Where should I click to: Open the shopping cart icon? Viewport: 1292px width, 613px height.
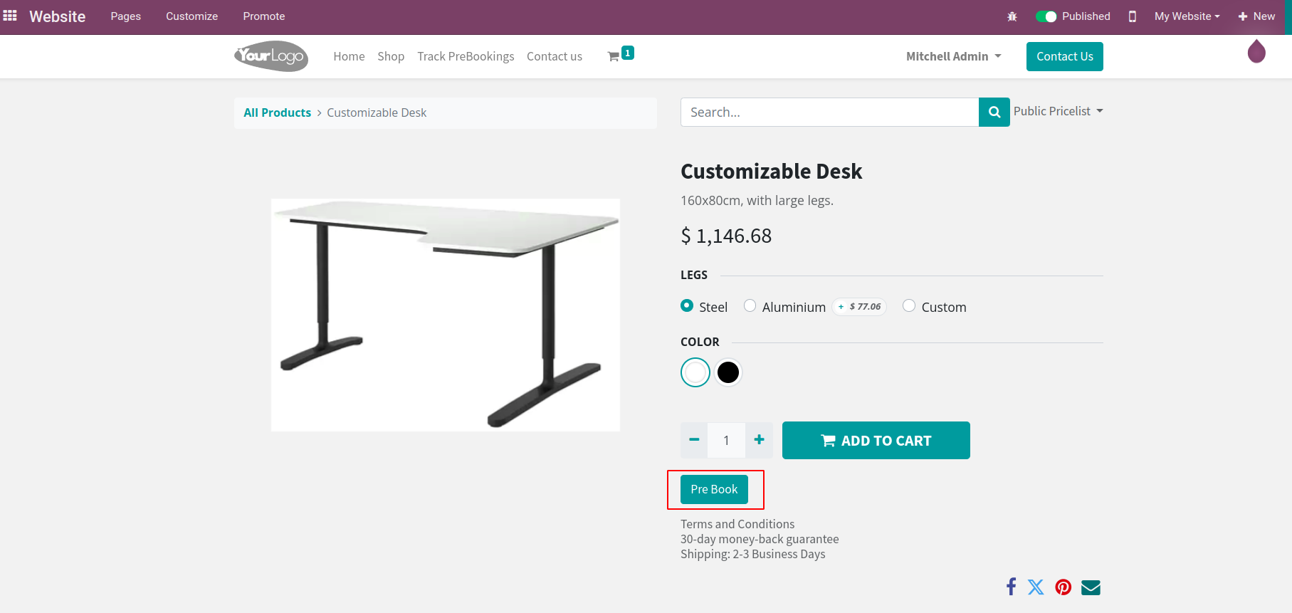(614, 56)
